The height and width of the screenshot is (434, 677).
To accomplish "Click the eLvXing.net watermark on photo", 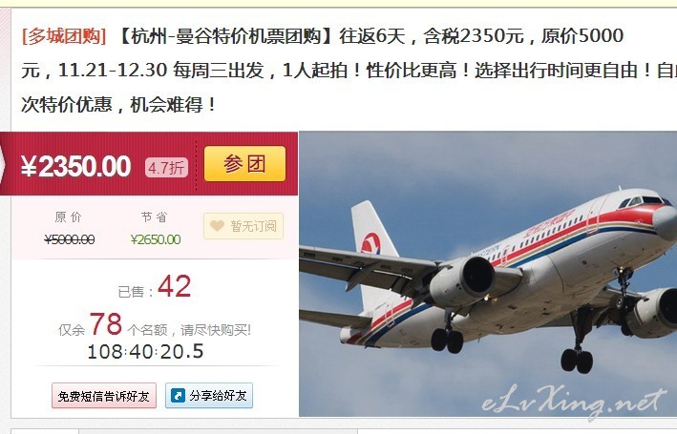I will pos(574,402).
